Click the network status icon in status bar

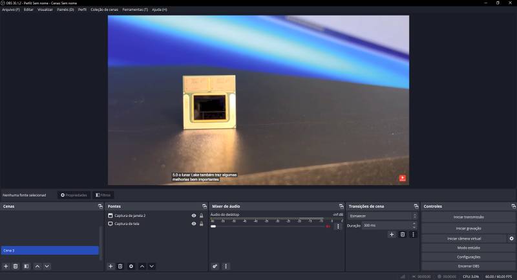(403, 276)
